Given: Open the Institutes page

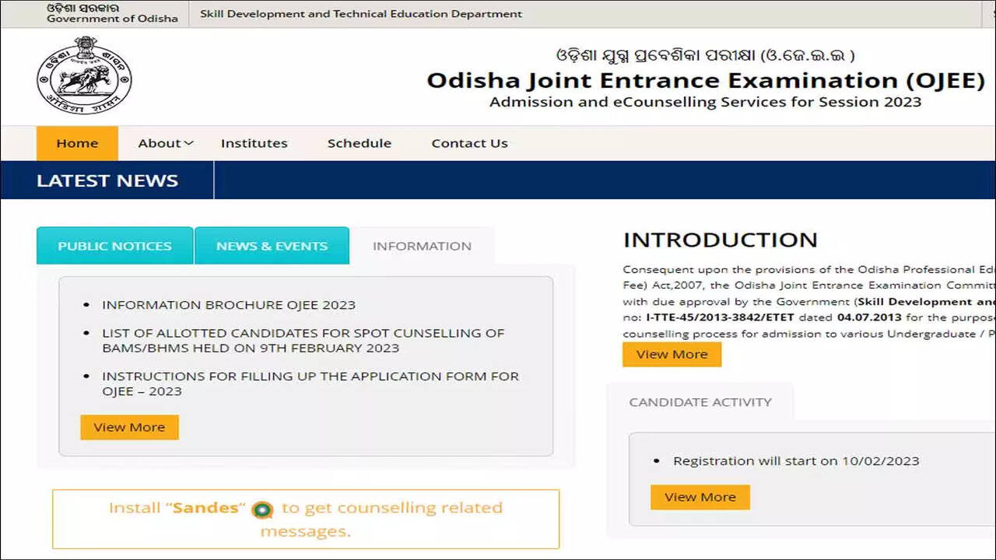Looking at the screenshot, I should (254, 143).
